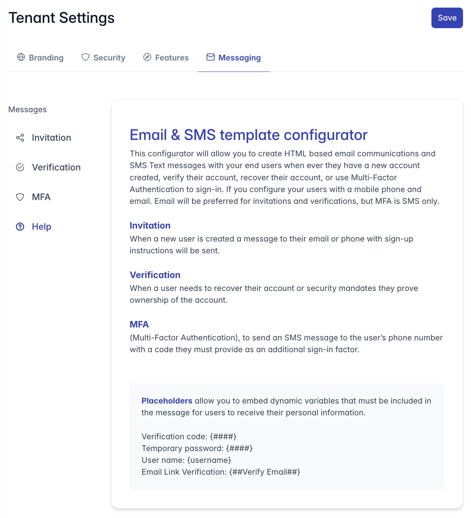Click the Invitation section heading in content panel
Screen dimensions: 471x518
150,226
